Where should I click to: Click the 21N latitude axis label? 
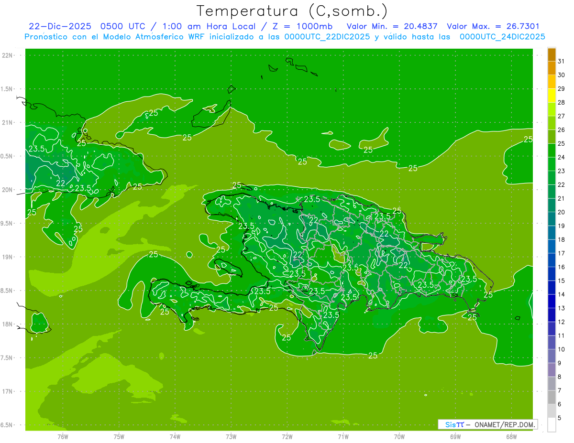(x=7, y=122)
